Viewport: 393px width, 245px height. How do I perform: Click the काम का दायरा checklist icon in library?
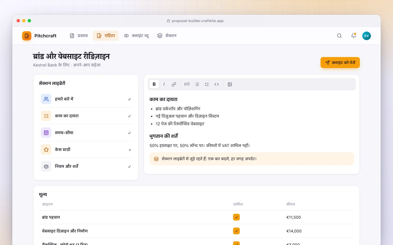coord(46,116)
